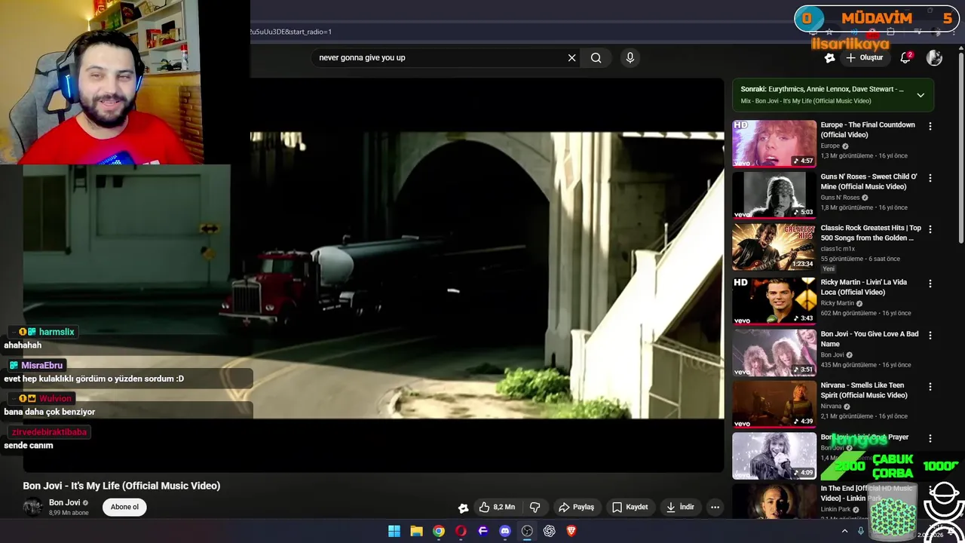Viewport: 965px width, 543px height.
Task: Click 'Mix - Bon Jovi - It's My Life' subtitle
Action: tap(806, 101)
